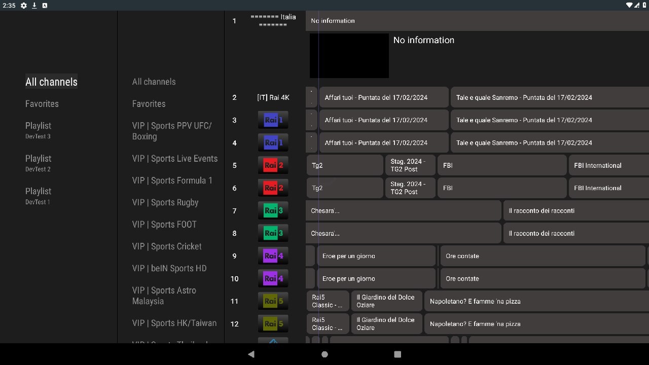Tap the black preview thumbnail
Image resolution: width=649 pixels, height=365 pixels.
pyautogui.click(x=349, y=56)
